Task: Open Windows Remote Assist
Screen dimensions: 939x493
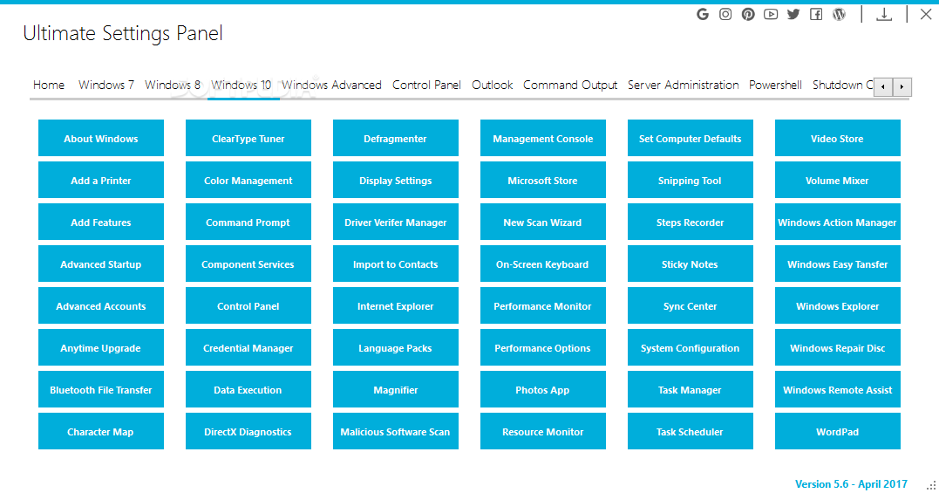Action: coord(838,390)
